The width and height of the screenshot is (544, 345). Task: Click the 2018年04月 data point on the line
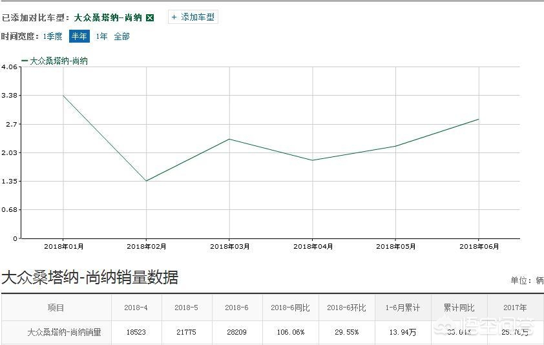[x=313, y=160]
